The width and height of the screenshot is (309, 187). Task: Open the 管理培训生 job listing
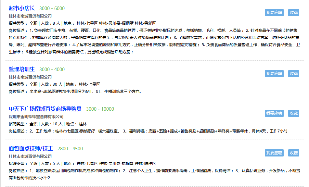(22, 69)
